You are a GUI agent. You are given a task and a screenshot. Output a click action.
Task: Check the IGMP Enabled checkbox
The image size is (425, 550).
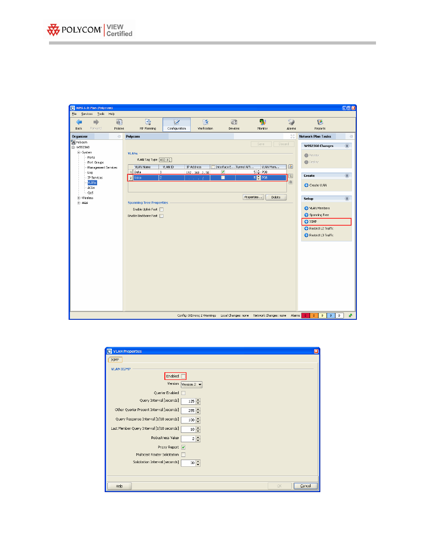click(183, 376)
